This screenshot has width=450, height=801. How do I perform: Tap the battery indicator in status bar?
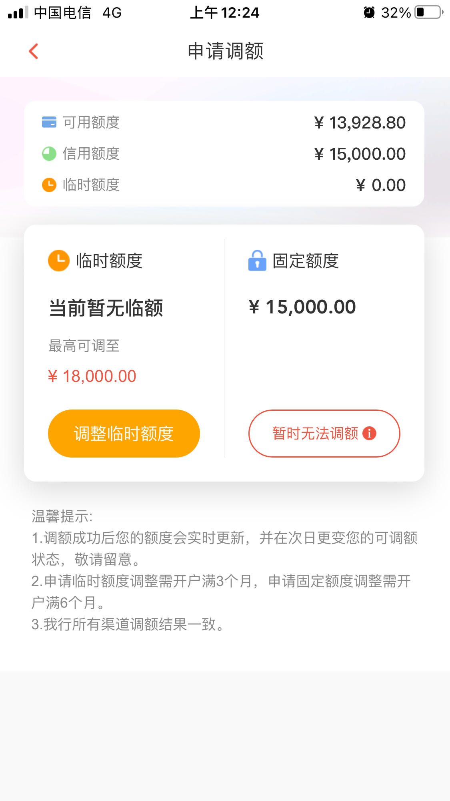(429, 12)
